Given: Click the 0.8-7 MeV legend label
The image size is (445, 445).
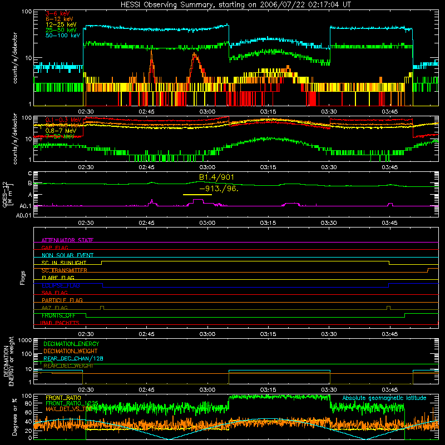Looking at the screenshot, I should tap(61, 131).
